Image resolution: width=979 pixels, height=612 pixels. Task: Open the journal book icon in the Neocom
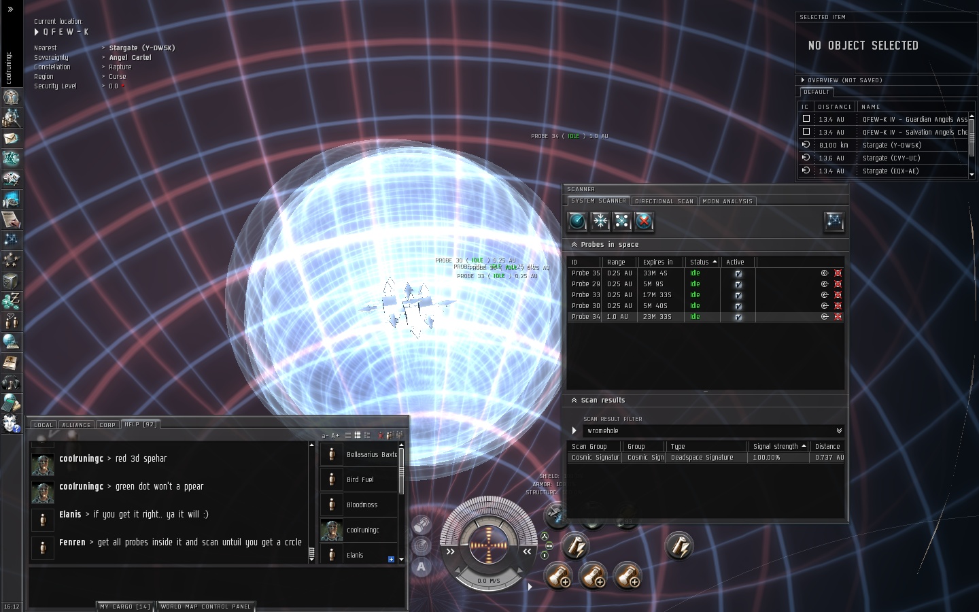tap(11, 362)
